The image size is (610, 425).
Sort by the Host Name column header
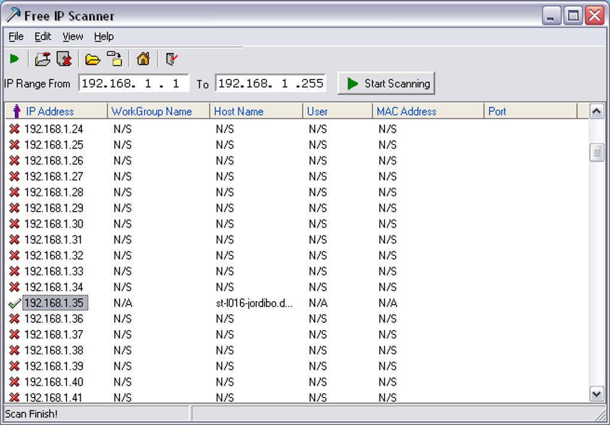[x=239, y=112]
